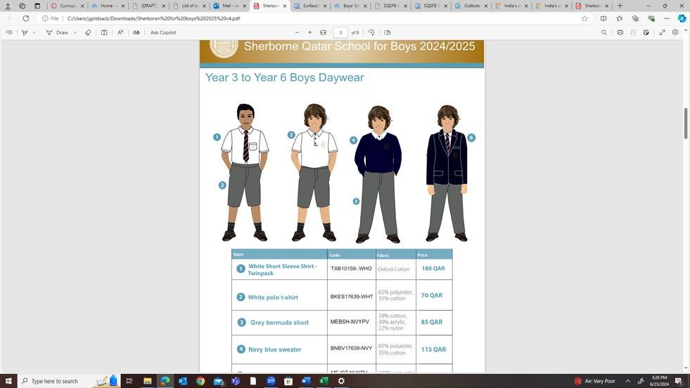Click '180 QAR' price cell
The width and height of the screenshot is (690, 388).
coord(433,268)
